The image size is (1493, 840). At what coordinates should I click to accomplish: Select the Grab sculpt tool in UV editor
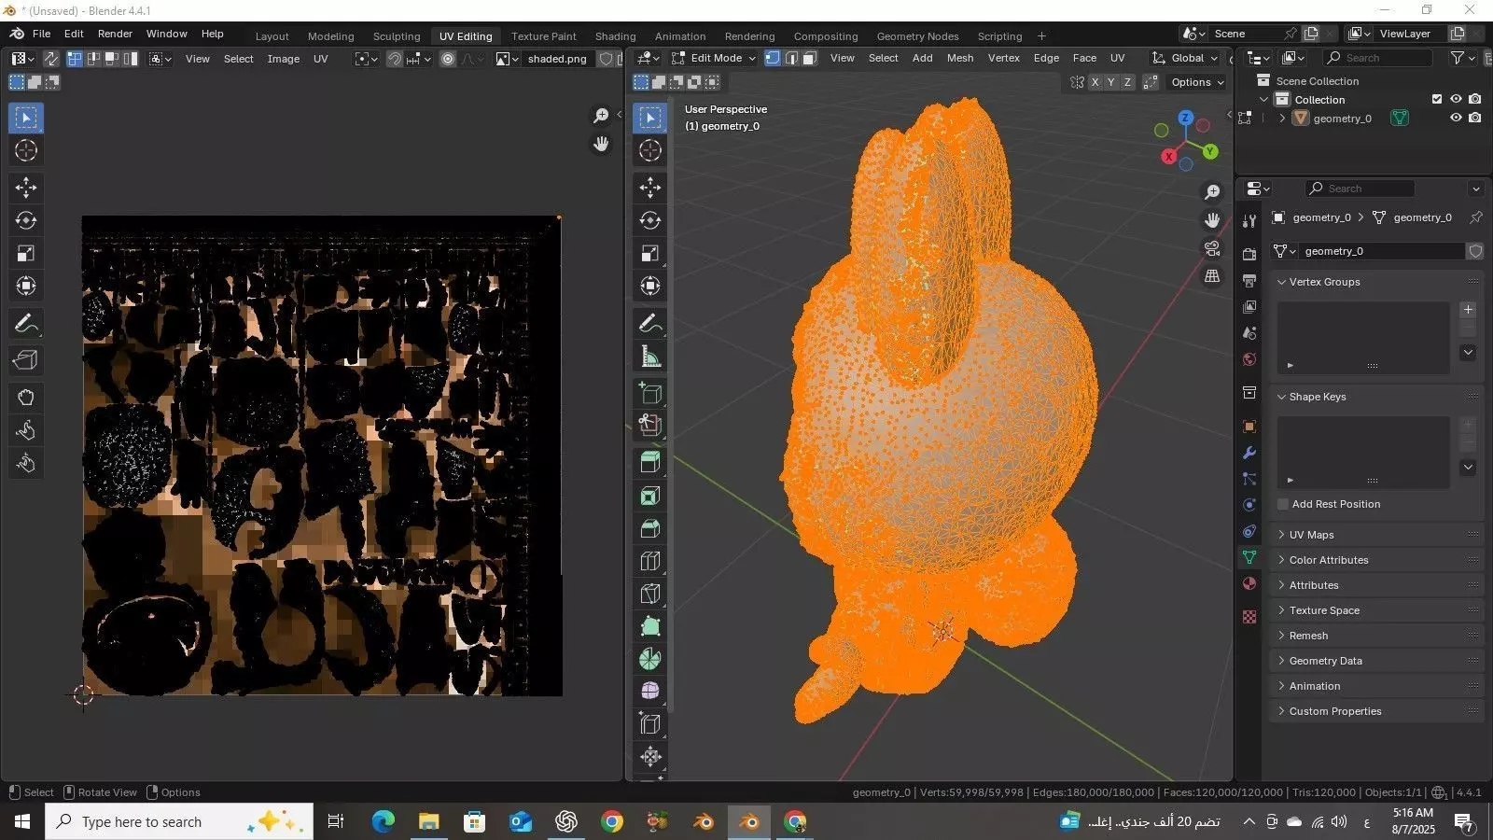click(x=26, y=398)
